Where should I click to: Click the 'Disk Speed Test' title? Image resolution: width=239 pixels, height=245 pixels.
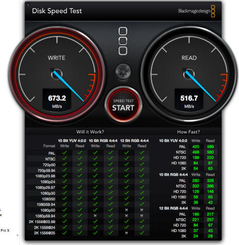tap(57, 11)
